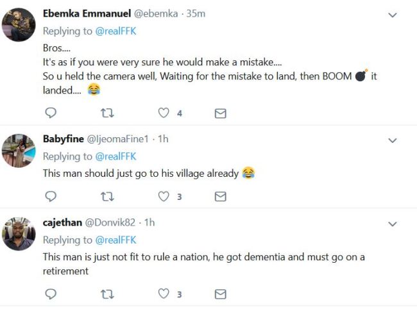This screenshot has height=314, width=417.
Task: Reply to Babyfine's village tweet
Action: [51, 196]
